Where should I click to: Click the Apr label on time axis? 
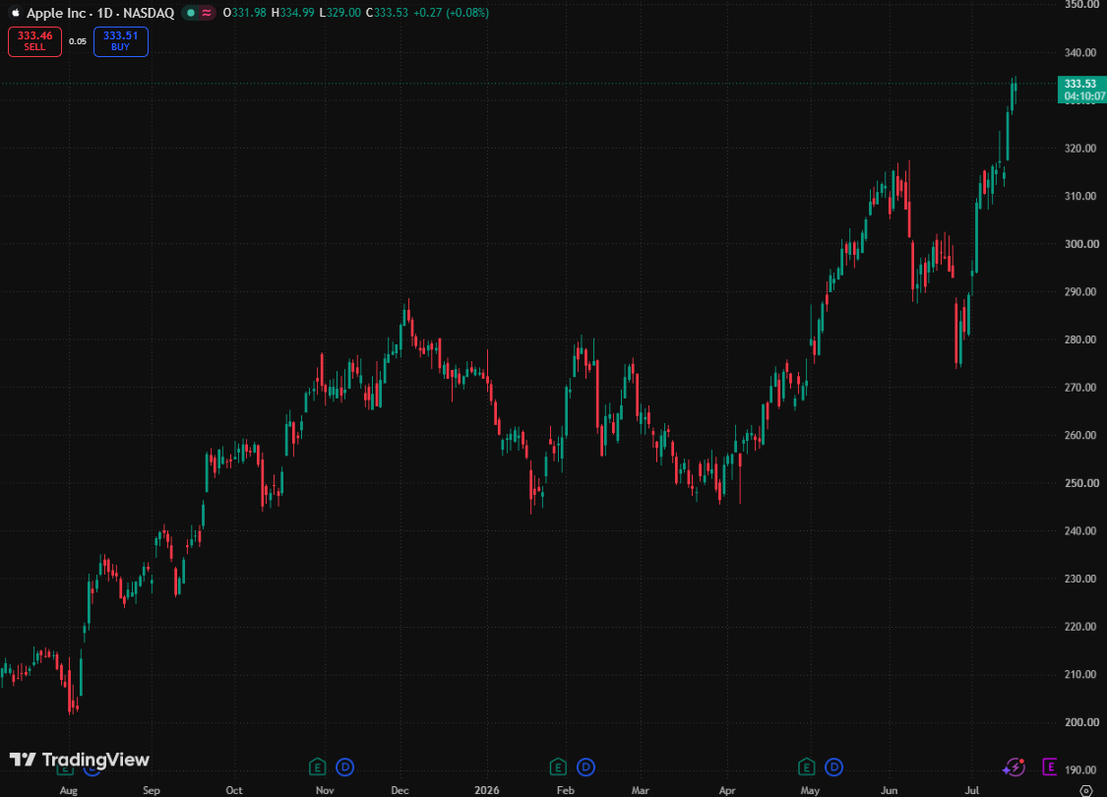726,791
